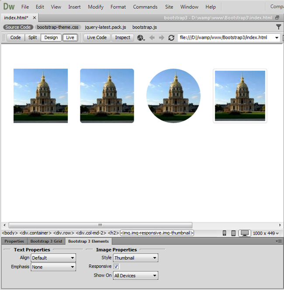Show the Source Code related file
The image size is (284, 290).
pos(18,27)
